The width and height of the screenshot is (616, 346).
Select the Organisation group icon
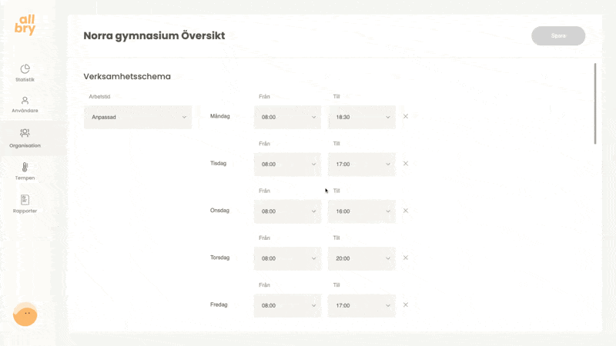25,133
